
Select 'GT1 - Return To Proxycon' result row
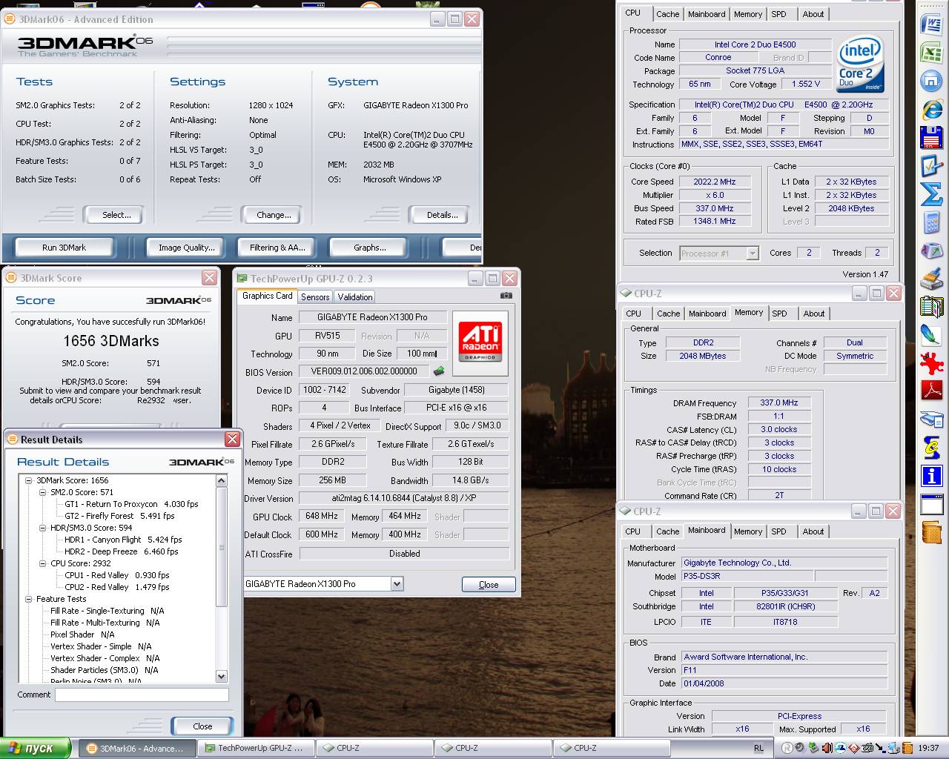[131, 504]
